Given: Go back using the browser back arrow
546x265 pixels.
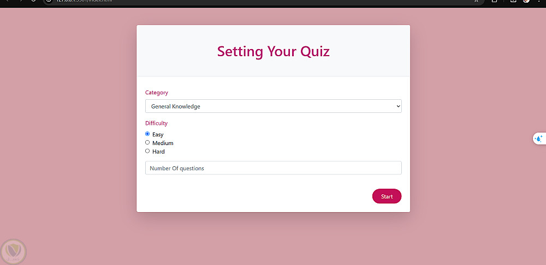Looking at the screenshot, I should [x=7, y=1].
